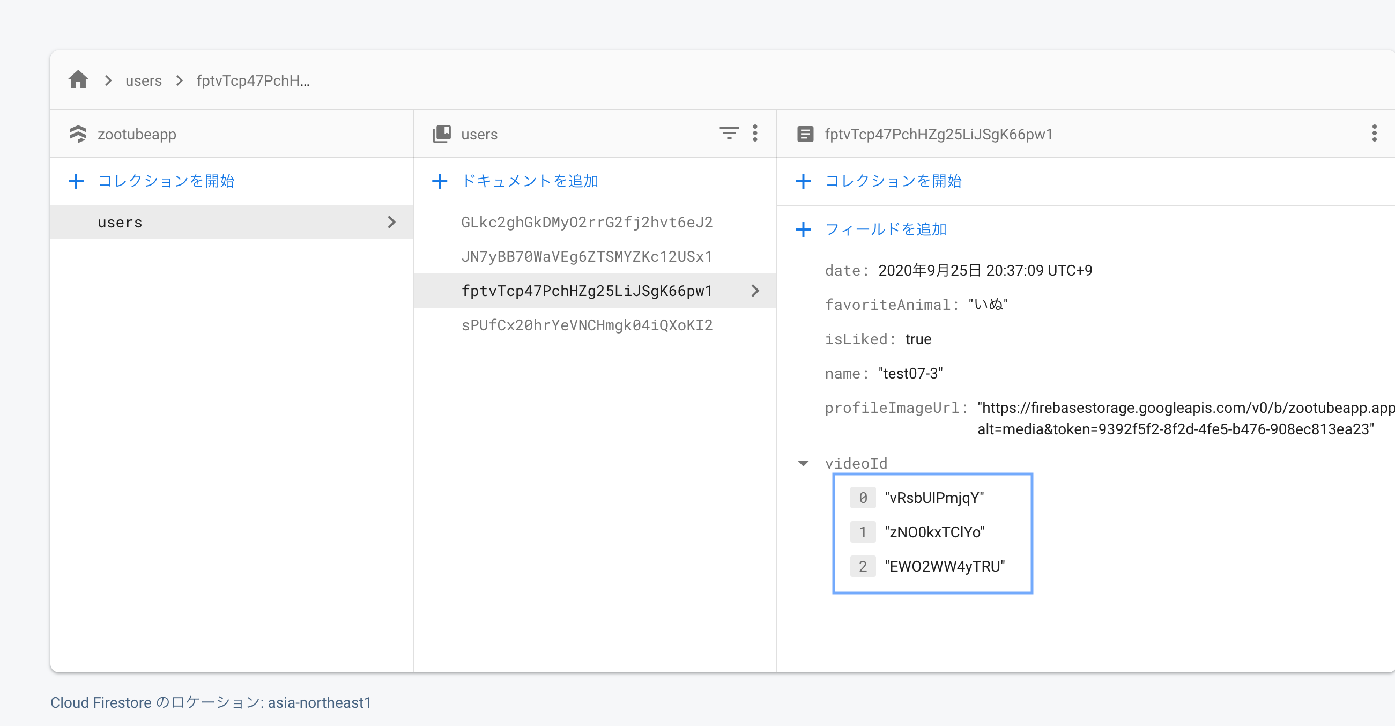Click the profileImageUrl field label

coord(896,408)
